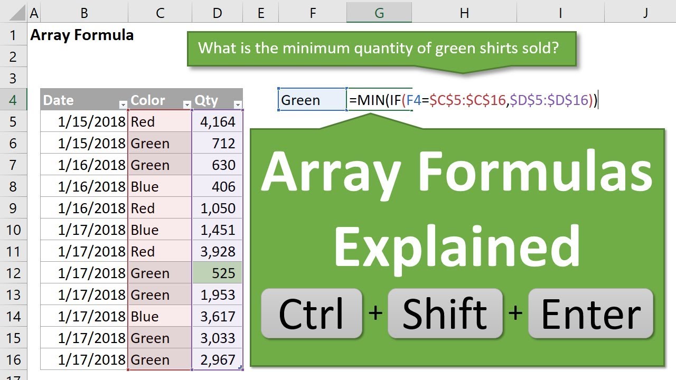Click the table resize handle at Qty bottom corner
Image resolution: width=676 pixels, height=380 pixels.
241,368
